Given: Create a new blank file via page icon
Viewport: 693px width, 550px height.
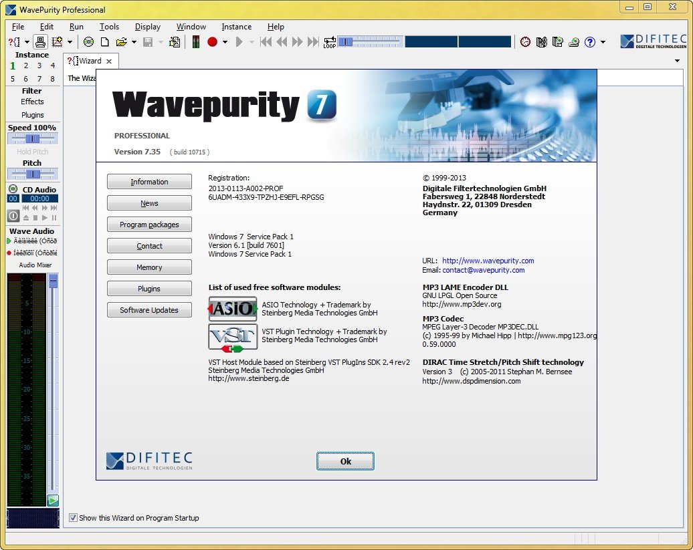Looking at the screenshot, I should click(105, 42).
